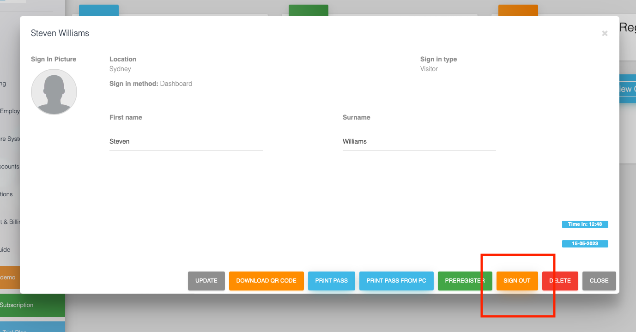Click the grey CLOSE button

599,281
